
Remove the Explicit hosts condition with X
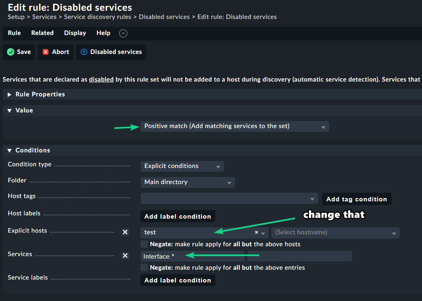125,232
